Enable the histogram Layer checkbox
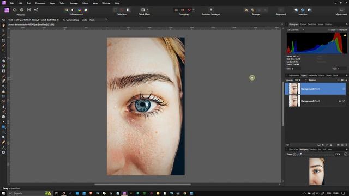This screenshot has height=196, width=349. tap(329, 30)
